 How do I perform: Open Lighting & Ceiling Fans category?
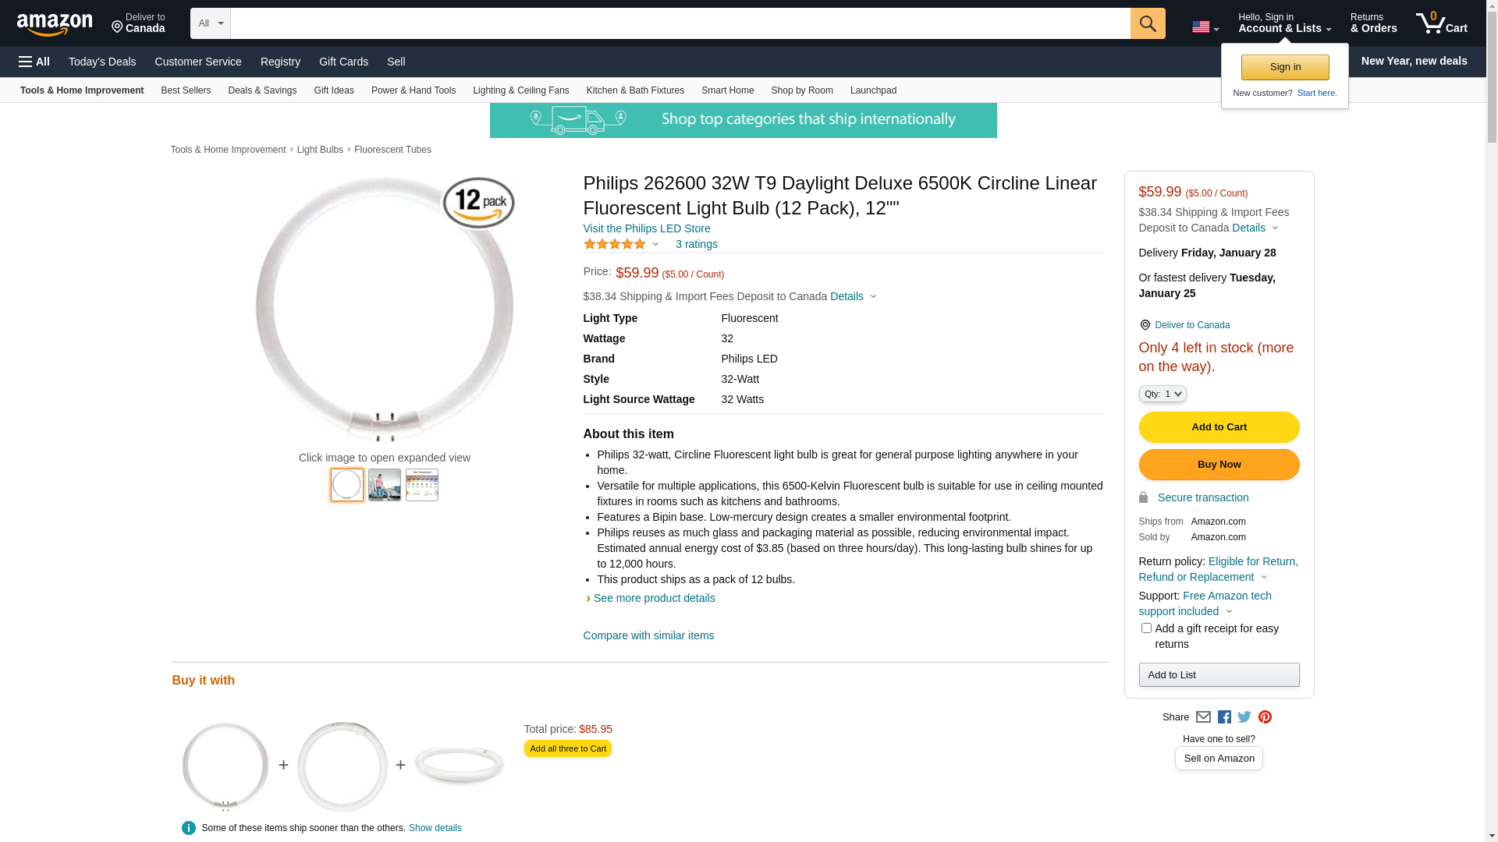(x=520, y=90)
